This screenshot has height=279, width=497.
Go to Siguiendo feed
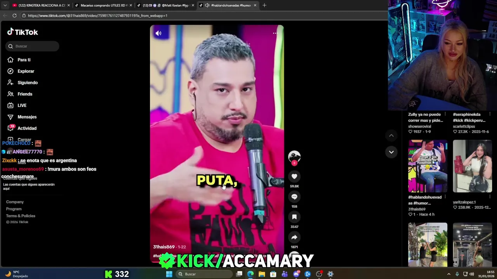pos(27,83)
